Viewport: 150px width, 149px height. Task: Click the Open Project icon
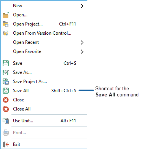tap(6, 24)
